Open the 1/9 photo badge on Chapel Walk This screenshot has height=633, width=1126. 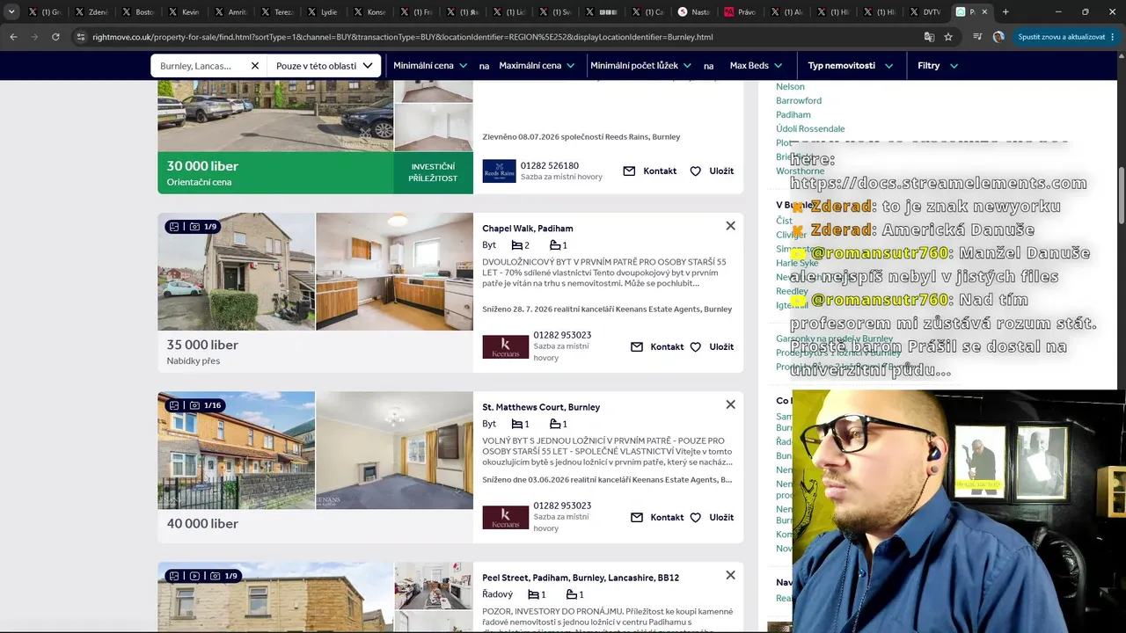[x=193, y=227]
